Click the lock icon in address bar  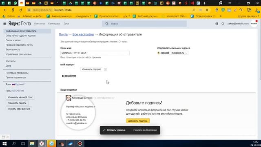[x=29, y=10]
